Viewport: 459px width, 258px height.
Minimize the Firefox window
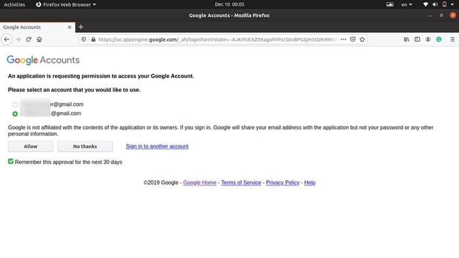point(429,16)
